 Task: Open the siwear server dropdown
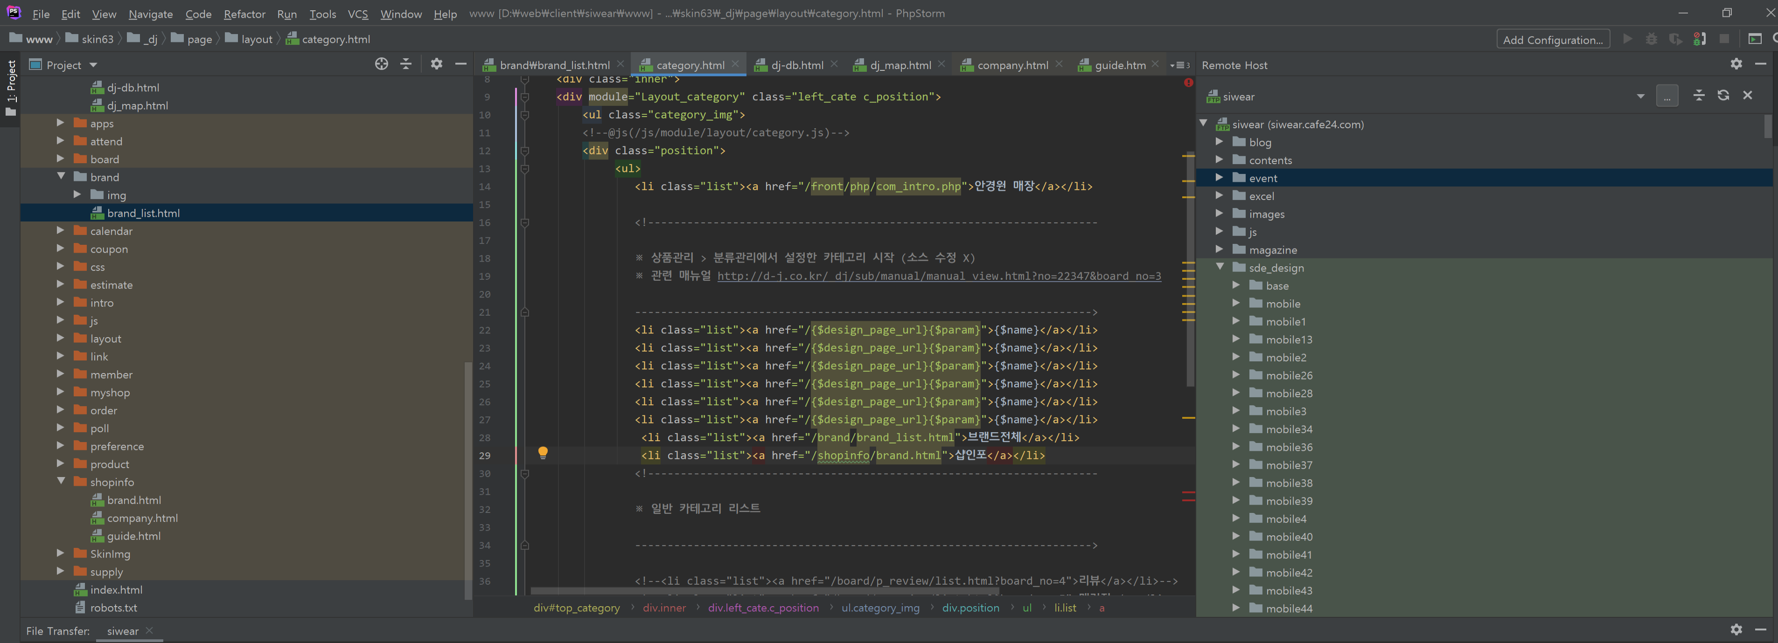1640,97
